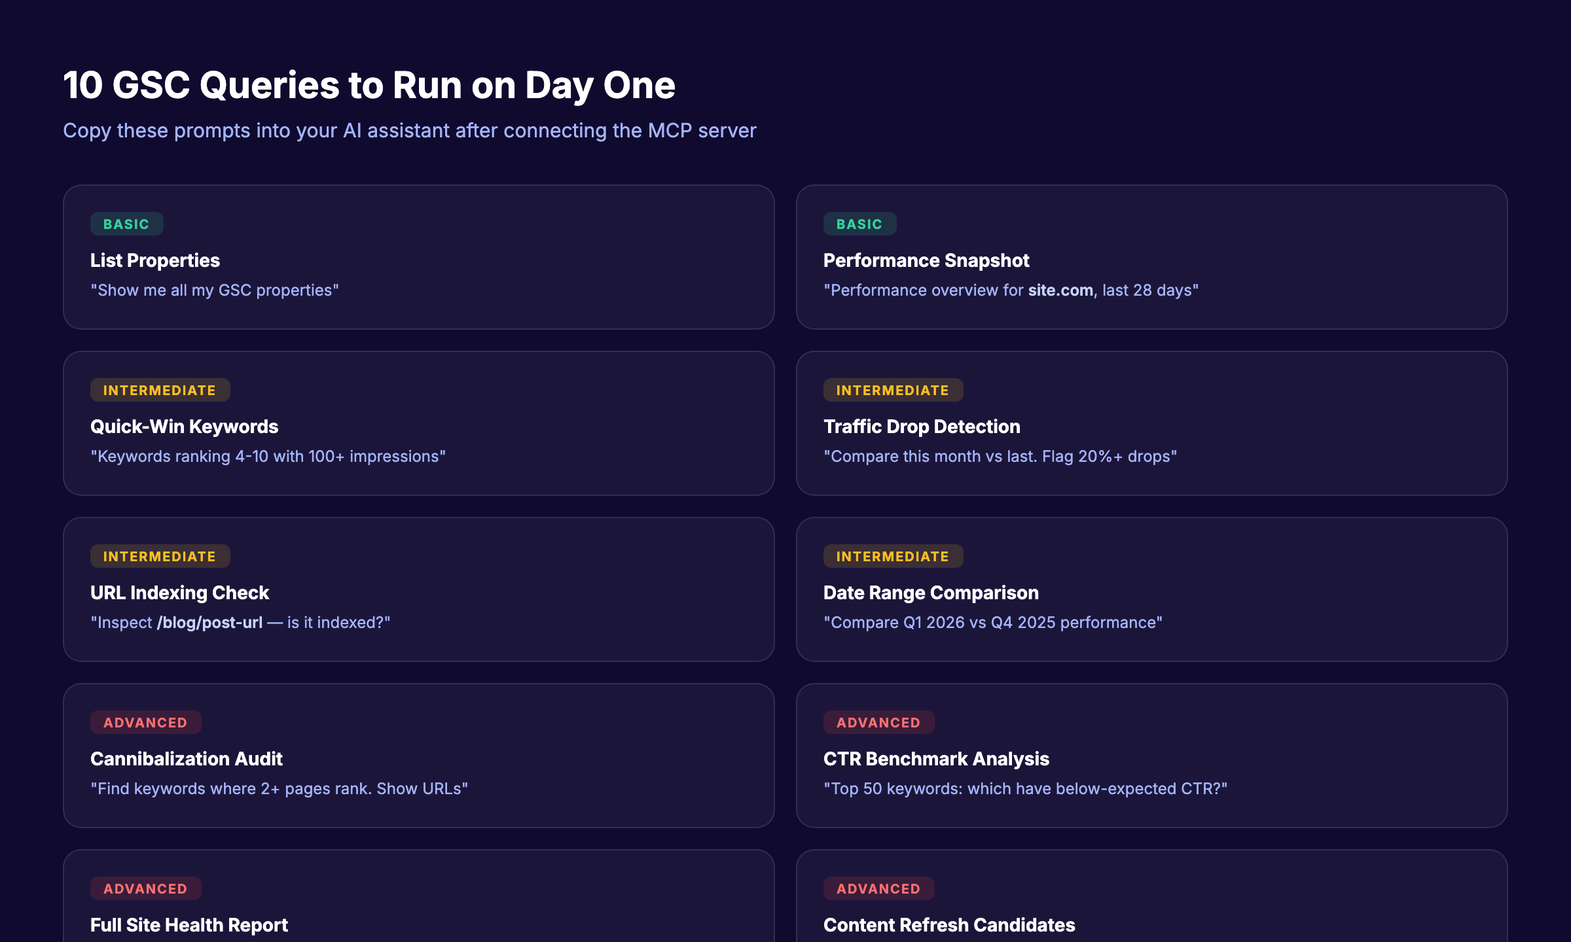Click the Full Site Health Report title
The height and width of the screenshot is (942, 1571).
(189, 925)
